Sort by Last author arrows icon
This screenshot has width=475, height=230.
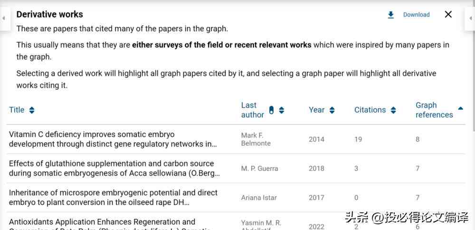coord(281,110)
